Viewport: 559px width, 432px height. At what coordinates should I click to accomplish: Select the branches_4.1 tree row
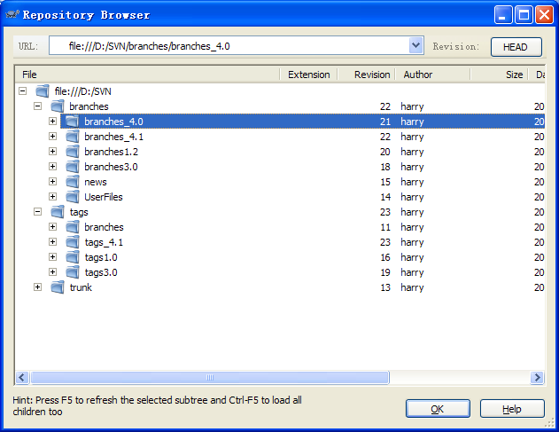pos(280,137)
